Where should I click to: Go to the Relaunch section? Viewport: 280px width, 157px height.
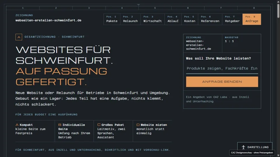(130, 19)
